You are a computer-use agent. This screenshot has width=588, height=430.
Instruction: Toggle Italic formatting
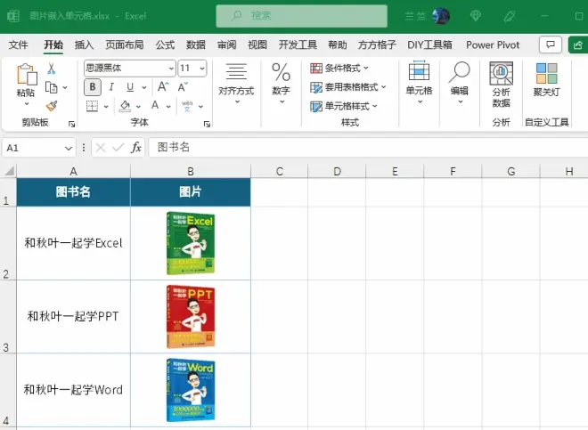click(x=111, y=87)
